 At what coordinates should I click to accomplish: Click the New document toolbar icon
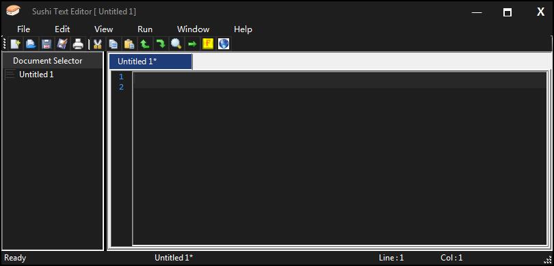[x=16, y=44]
